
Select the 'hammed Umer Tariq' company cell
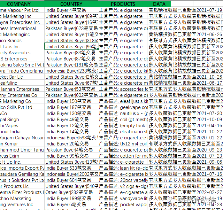point(22,150)
